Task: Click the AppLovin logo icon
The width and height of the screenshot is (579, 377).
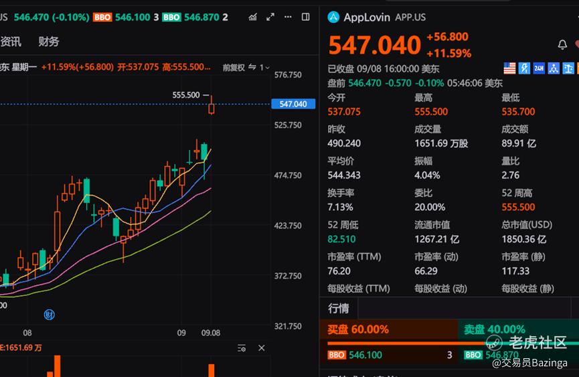Action: click(x=333, y=17)
